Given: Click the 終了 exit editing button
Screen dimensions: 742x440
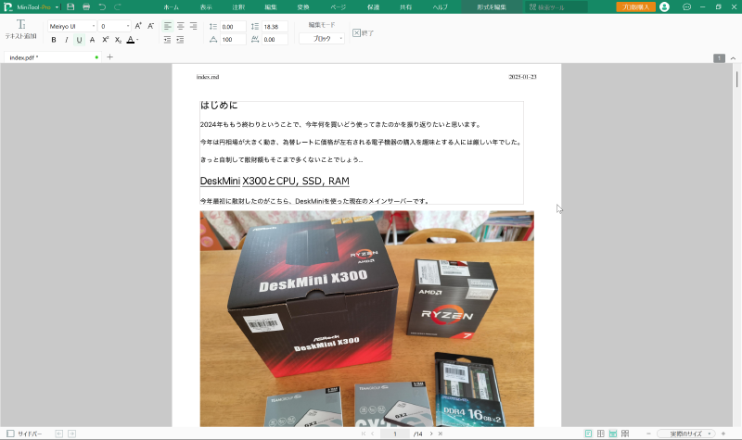Looking at the screenshot, I should coord(360,33).
